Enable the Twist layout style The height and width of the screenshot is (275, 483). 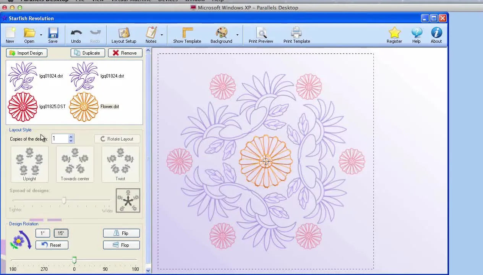(x=120, y=164)
